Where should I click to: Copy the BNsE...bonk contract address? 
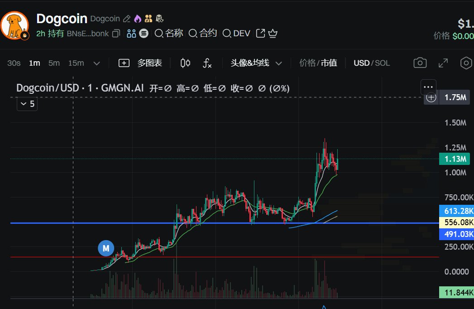click(x=116, y=33)
